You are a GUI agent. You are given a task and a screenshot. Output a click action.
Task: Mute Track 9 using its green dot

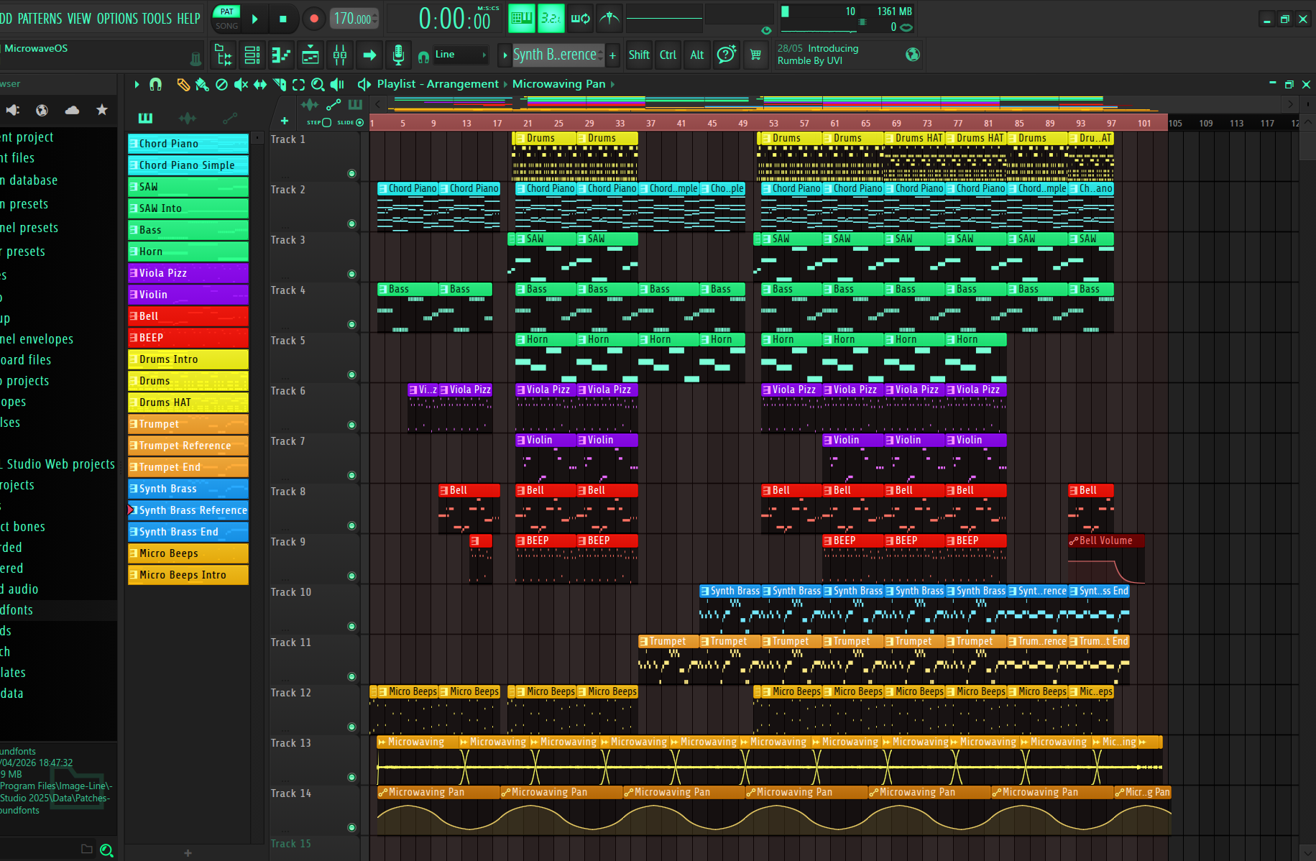coord(352,576)
